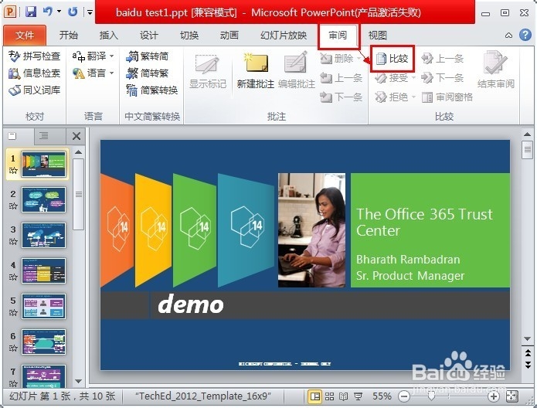Click the Undo arrow icon
537x408 pixels.
[47, 12]
